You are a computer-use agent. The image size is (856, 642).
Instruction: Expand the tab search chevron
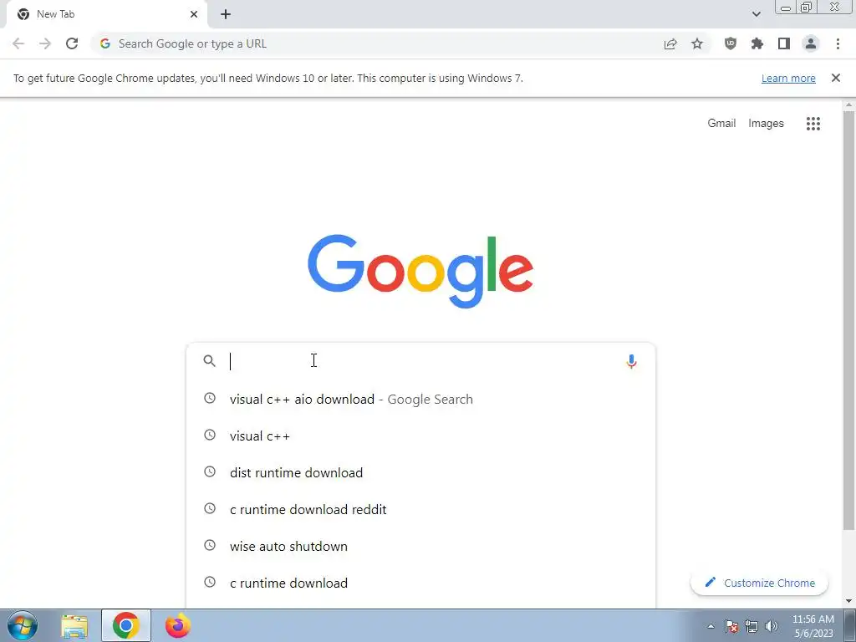click(x=756, y=14)
